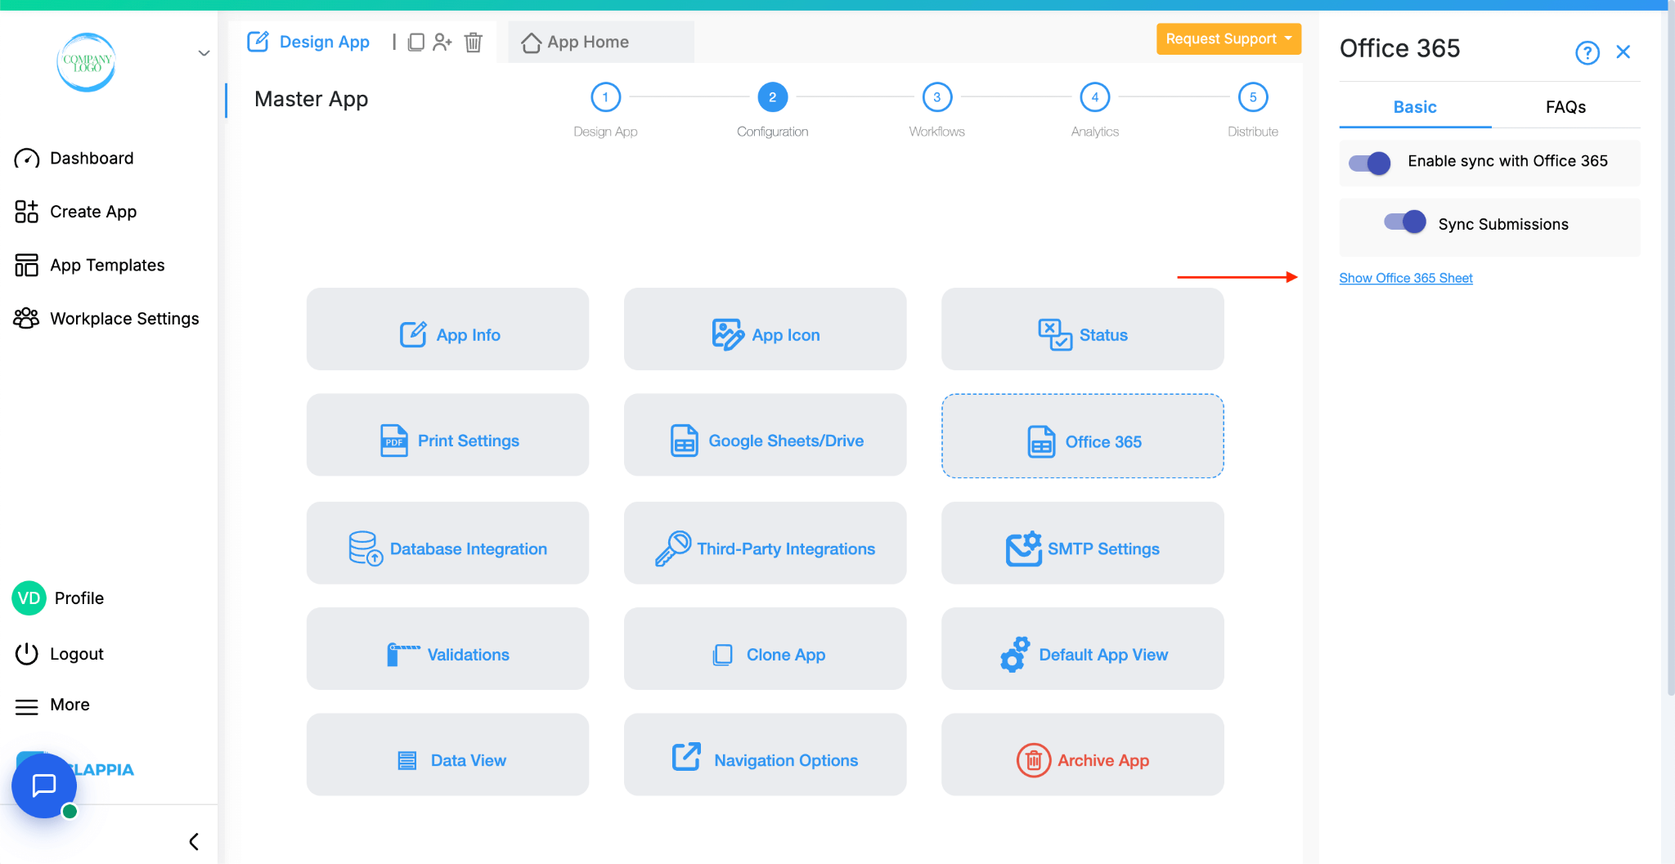1675x864 pixels.
Task: Open the chat support bubble
Action: (x=43, y=786)
